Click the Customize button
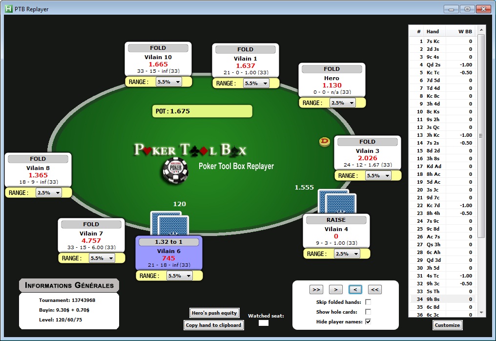 tap(447, 325)
